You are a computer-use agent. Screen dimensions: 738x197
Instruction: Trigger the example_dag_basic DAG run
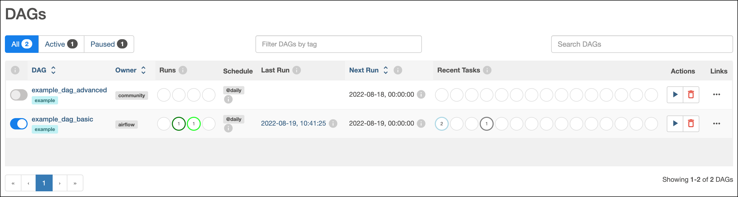tap(675, 124)
